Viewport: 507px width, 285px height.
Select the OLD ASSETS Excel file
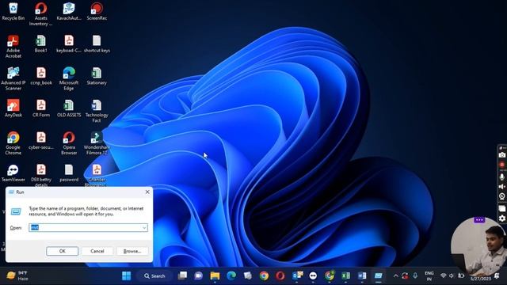pos(69,108)
